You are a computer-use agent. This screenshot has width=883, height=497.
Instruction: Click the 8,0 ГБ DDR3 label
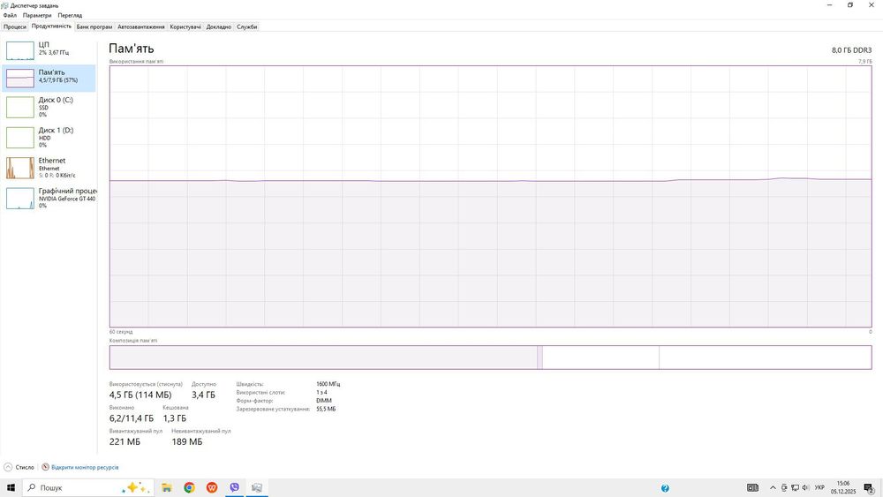click(x=851, y=50)
